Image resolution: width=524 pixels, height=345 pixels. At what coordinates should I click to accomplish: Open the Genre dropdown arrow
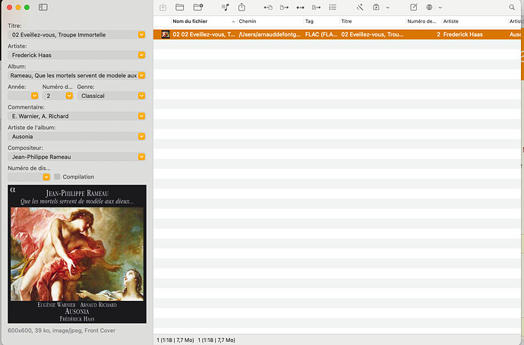click(142, 96)
